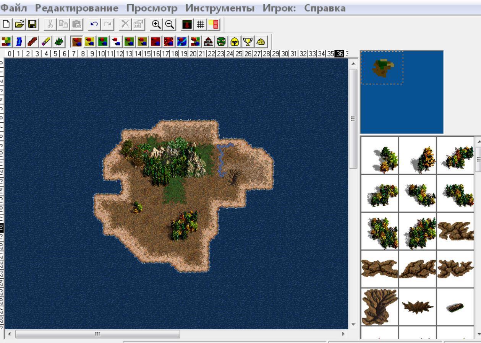Show dirt terrain objects palette

click(76, 41)
